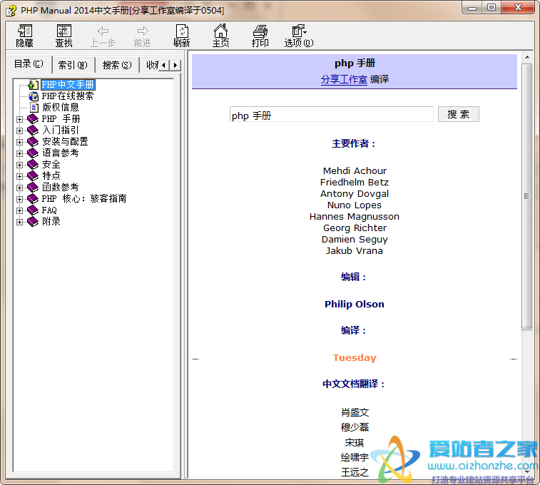Click the content pane scrollbar thumb

click(x=526, y=196)
